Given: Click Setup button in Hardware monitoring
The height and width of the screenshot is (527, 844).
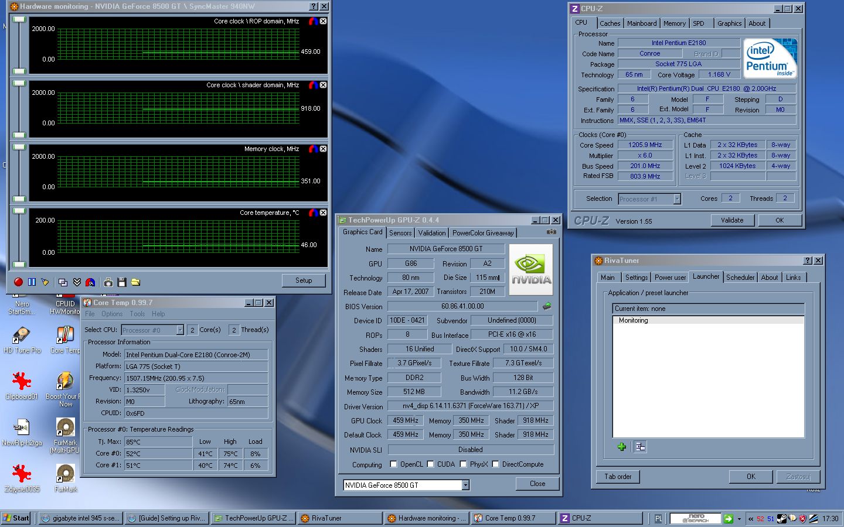Looking at the screenshot, I should pyautogui.click(x=304, y=280).
